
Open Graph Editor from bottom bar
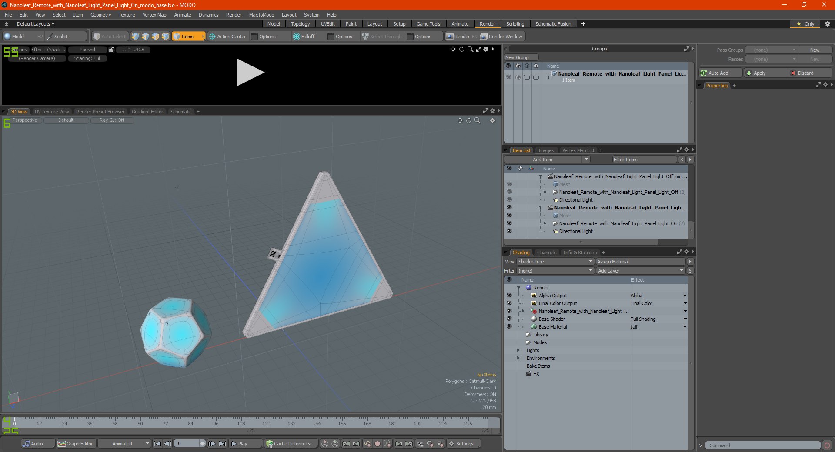[x=75, y=444]
